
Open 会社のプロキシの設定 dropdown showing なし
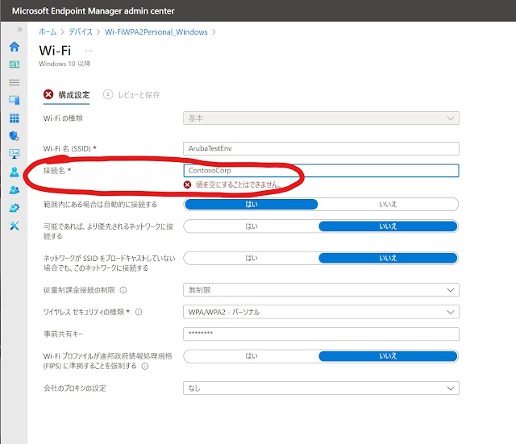click(x=321, y=388)
